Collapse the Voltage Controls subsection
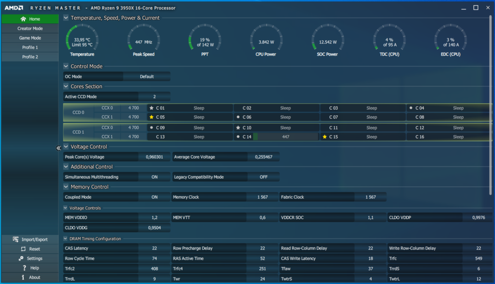The width and height of the screenshot is (495, 284). point(65,208)
